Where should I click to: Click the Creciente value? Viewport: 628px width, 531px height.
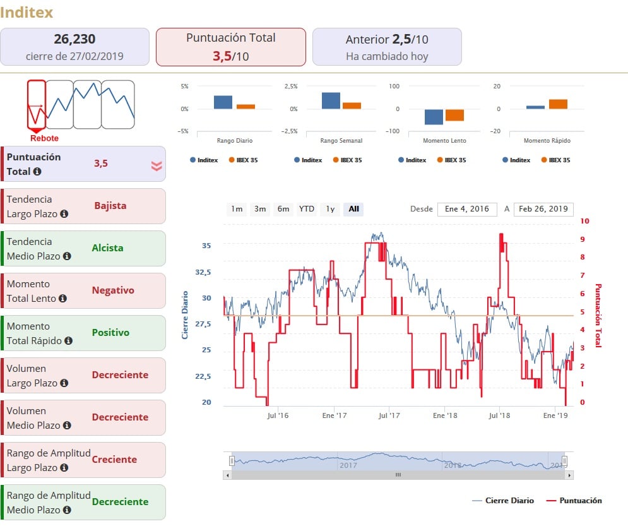coord(114,459)
